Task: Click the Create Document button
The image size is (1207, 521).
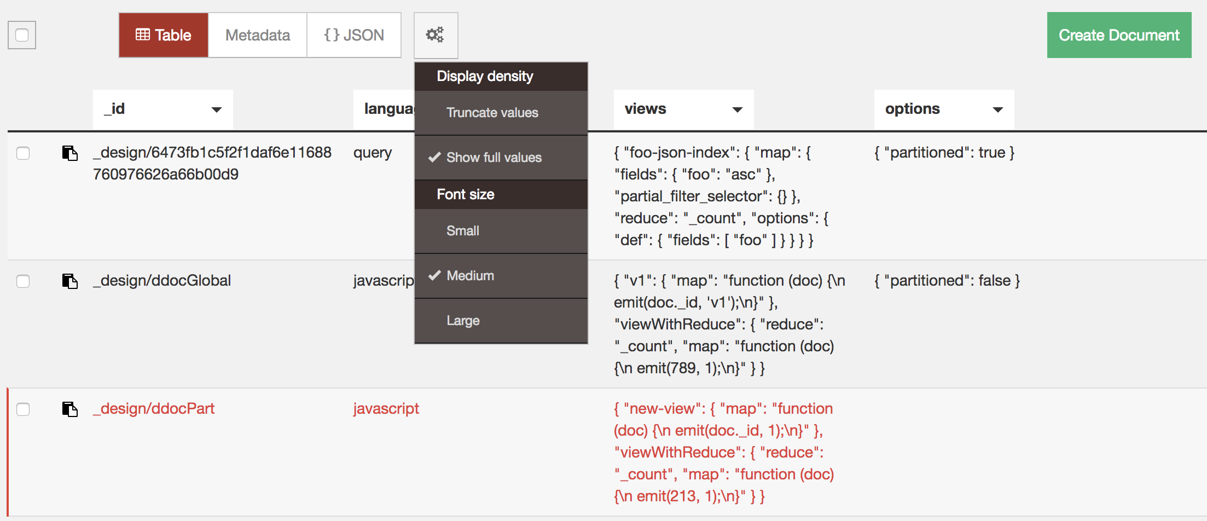Action: [x=1119, y=35]
